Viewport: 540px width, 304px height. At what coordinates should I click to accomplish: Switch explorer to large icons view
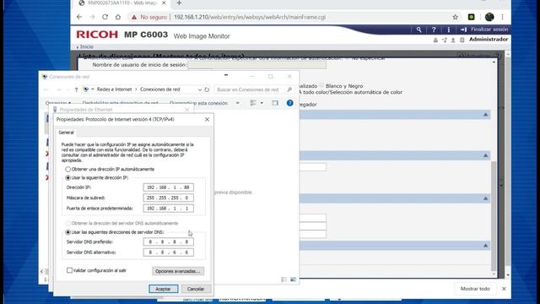coord(293,280)
